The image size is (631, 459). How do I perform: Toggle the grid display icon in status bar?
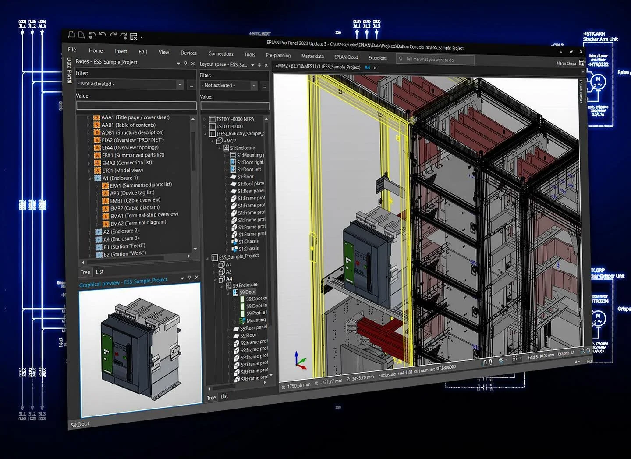pos(515,359)
